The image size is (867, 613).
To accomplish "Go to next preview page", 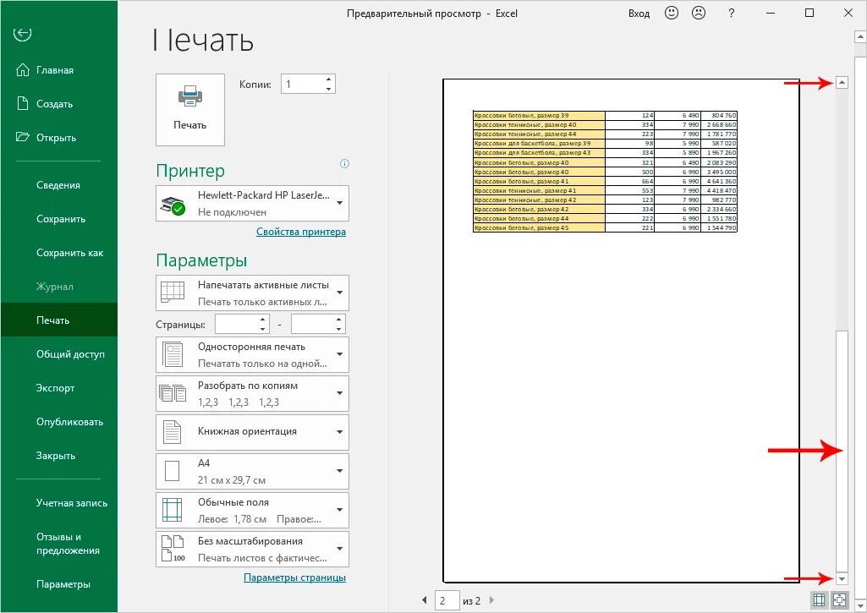I will [x=491, y=599].
